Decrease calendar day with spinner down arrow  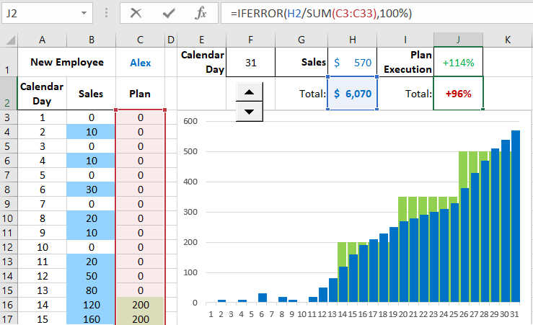coord(249,110)
